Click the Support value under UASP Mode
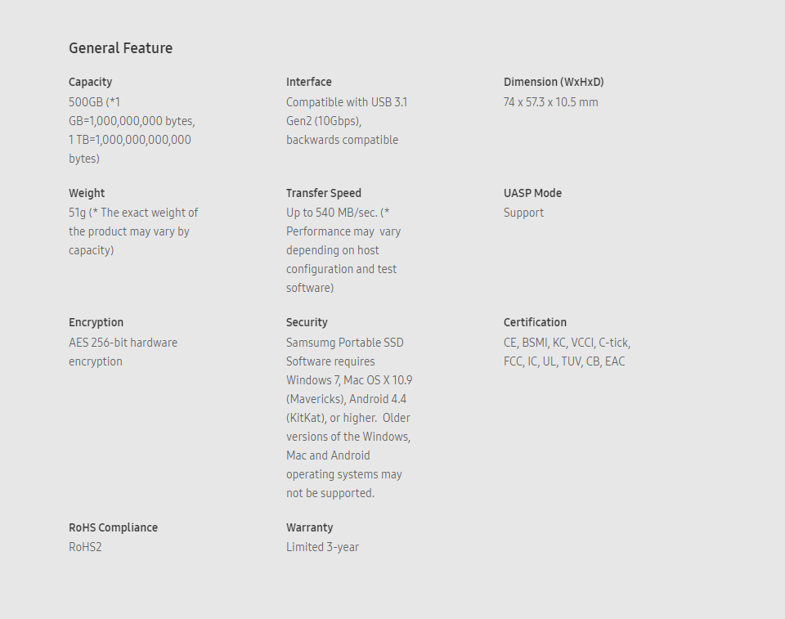 (x=523, y=213)
